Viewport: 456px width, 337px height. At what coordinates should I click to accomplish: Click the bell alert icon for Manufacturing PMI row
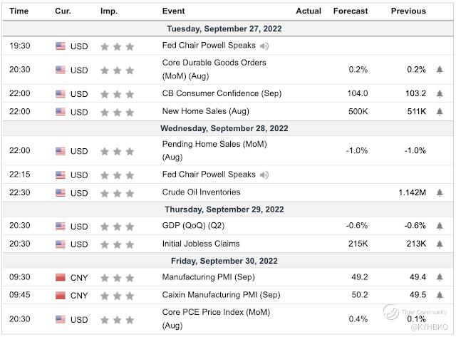440,278
